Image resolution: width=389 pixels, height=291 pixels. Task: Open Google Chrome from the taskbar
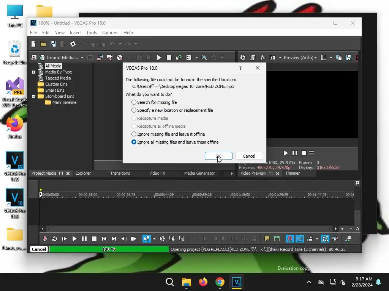(220, 282)
